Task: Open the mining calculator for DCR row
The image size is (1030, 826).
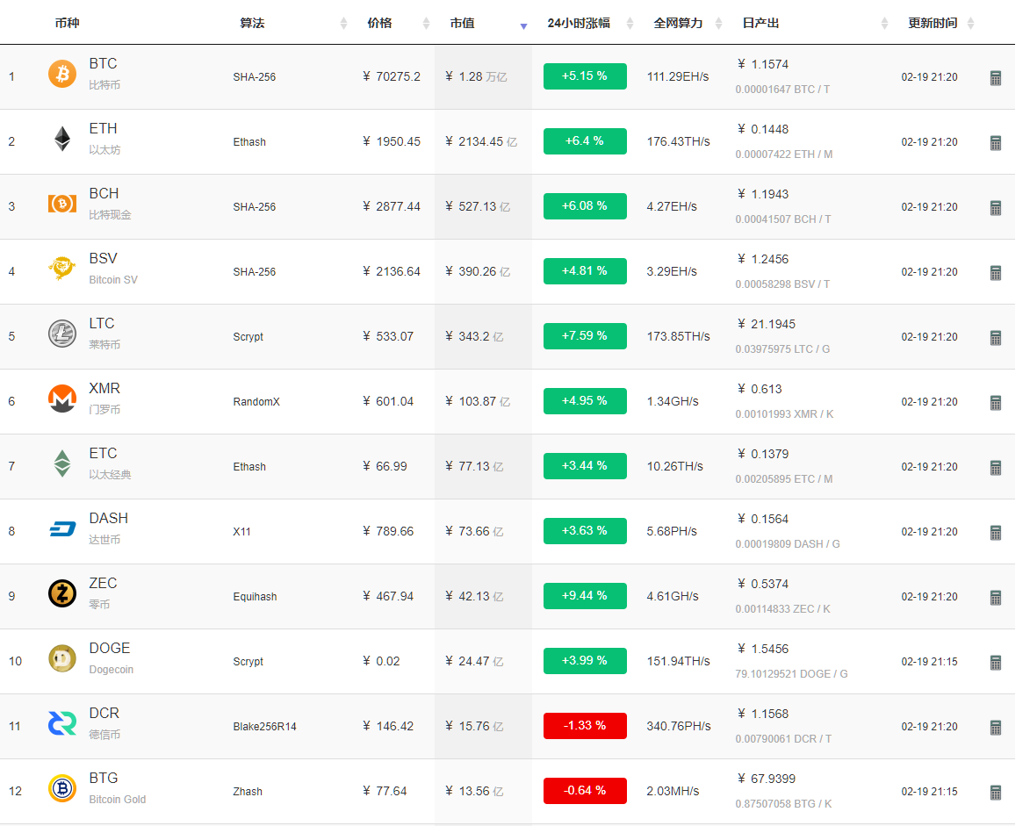Action: click(x=996, y=729)
